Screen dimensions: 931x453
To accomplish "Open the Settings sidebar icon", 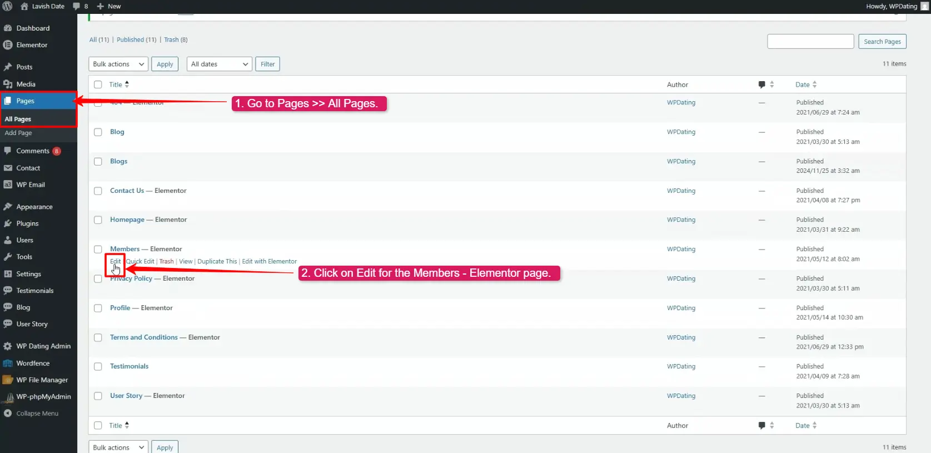I will pos(8,274).
